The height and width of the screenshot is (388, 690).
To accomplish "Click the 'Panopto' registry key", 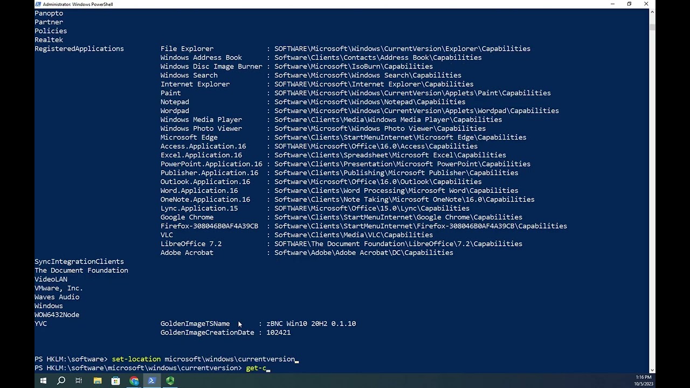I will coord(49,13).
